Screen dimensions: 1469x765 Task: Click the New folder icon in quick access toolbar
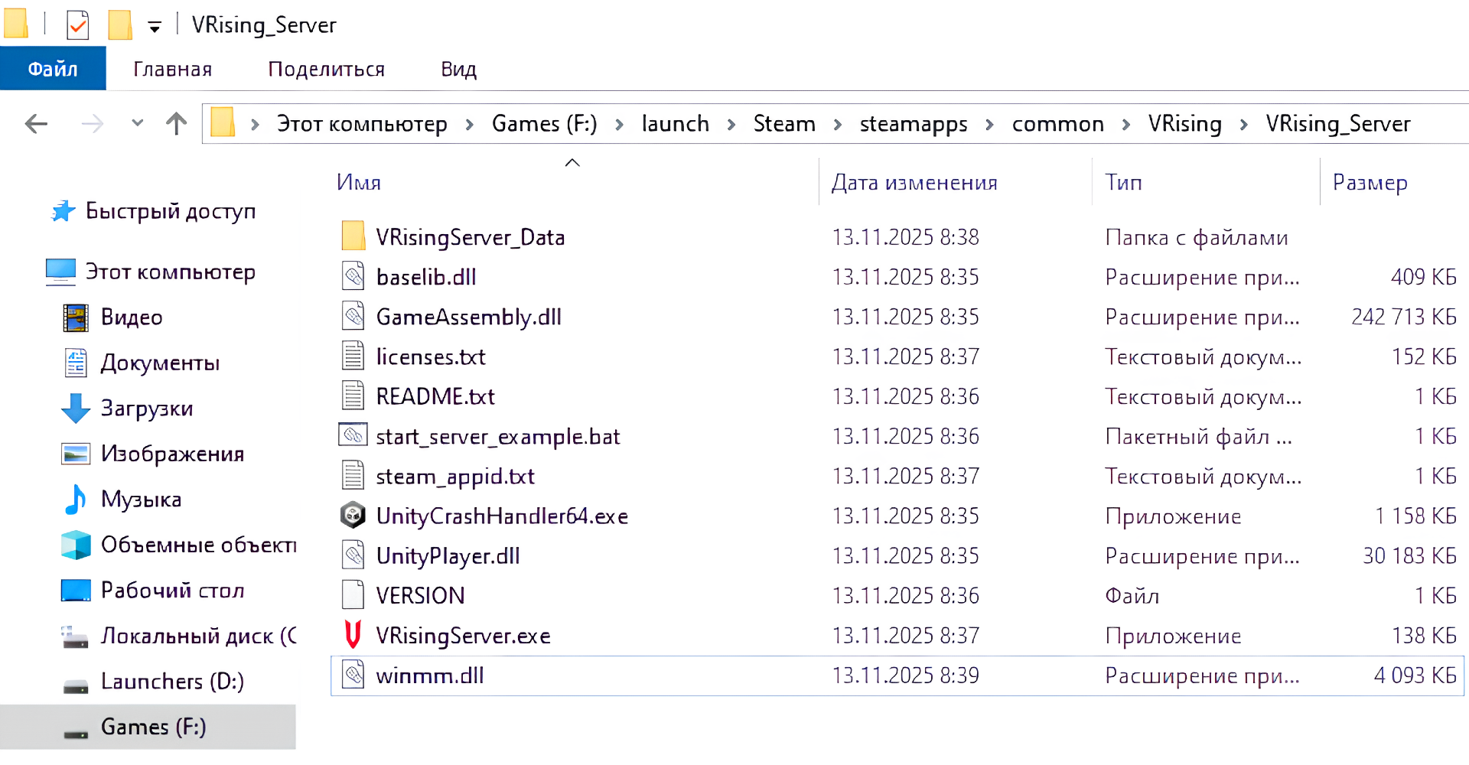pyautogui.click(x=119, y=24)
